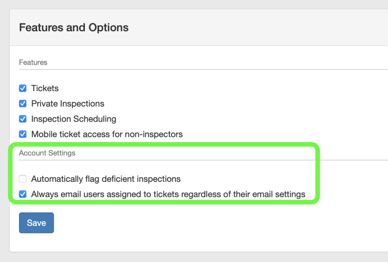Click the gray page background below the panel

click(x=189, y=257)
